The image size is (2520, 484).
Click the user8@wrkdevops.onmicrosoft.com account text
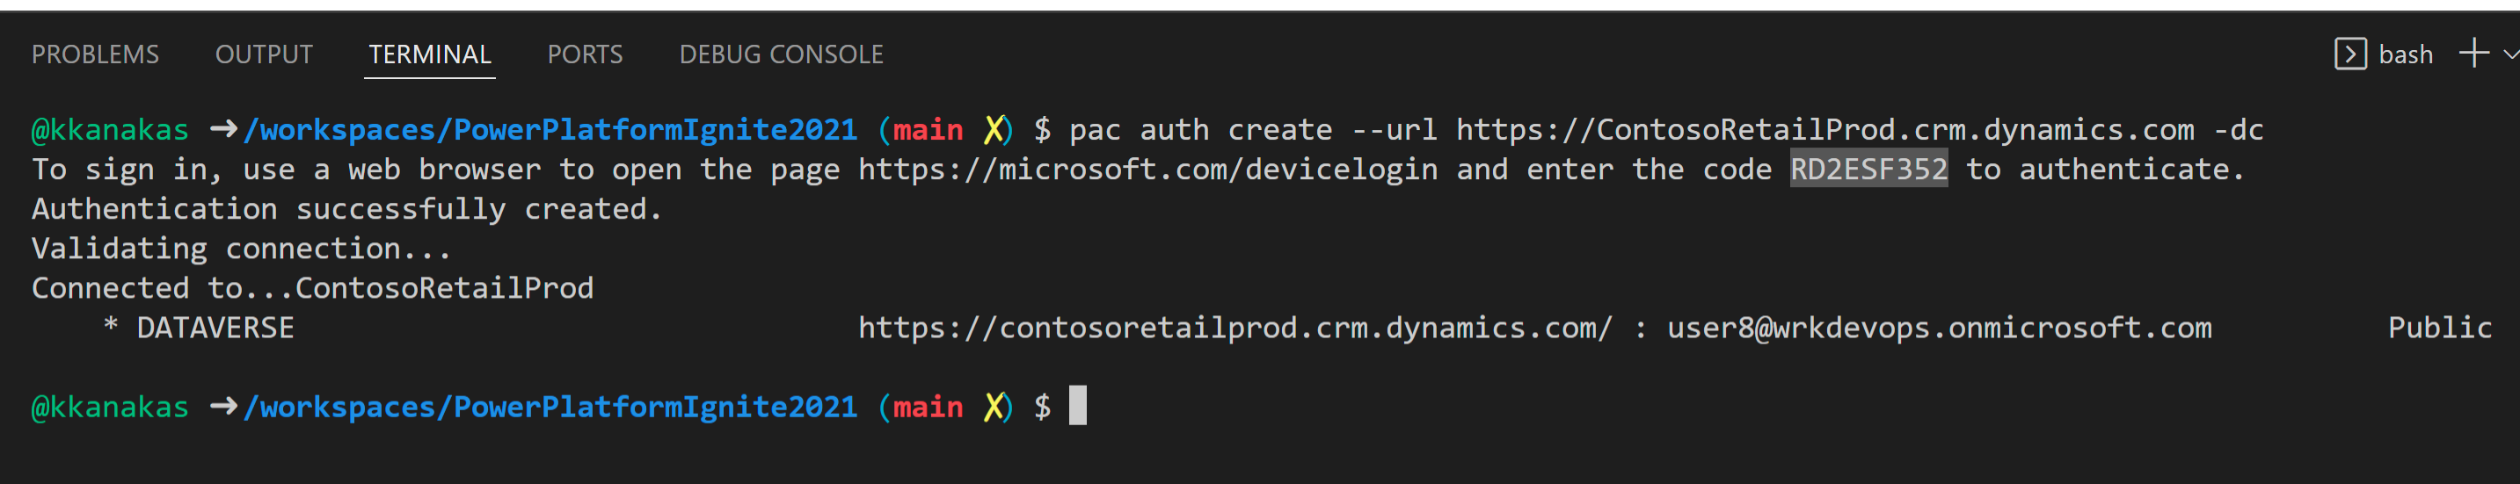point(1939,328)
